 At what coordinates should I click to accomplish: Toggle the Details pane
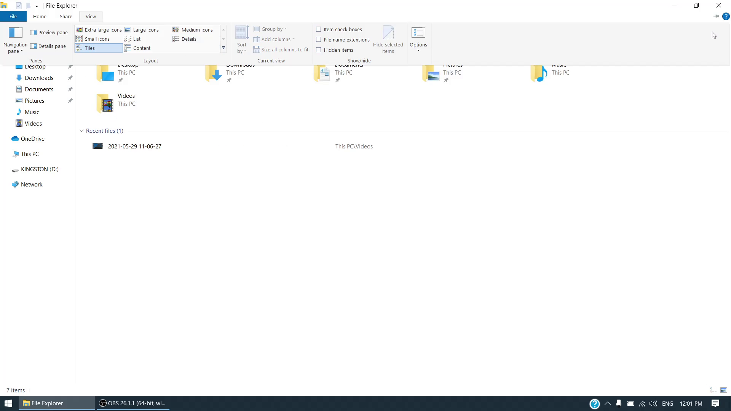coord(48,46)
